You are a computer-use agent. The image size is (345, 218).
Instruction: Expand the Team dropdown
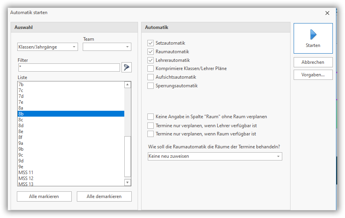[107, 47]
